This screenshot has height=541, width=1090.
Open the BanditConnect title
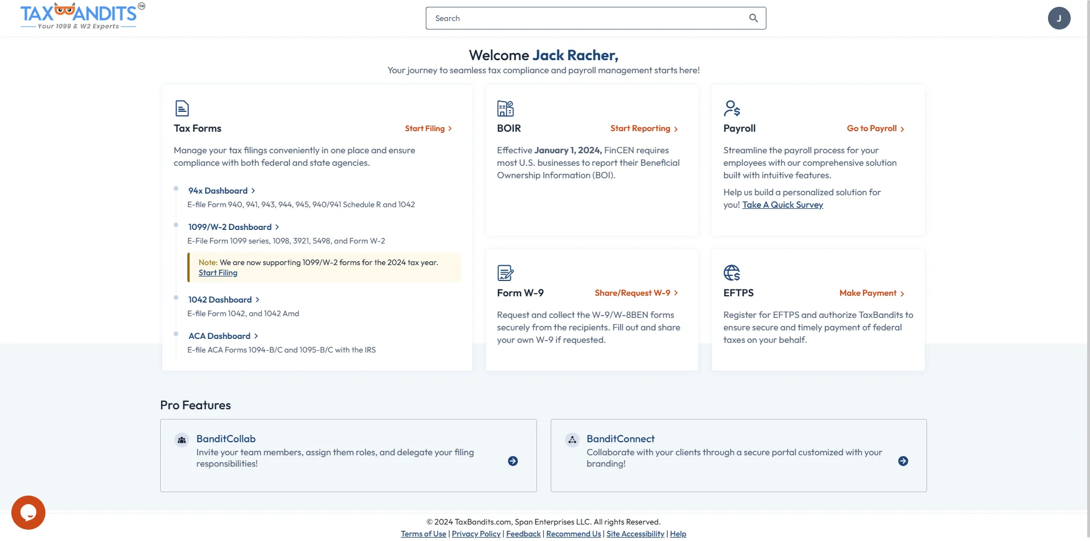click(621, 439)
